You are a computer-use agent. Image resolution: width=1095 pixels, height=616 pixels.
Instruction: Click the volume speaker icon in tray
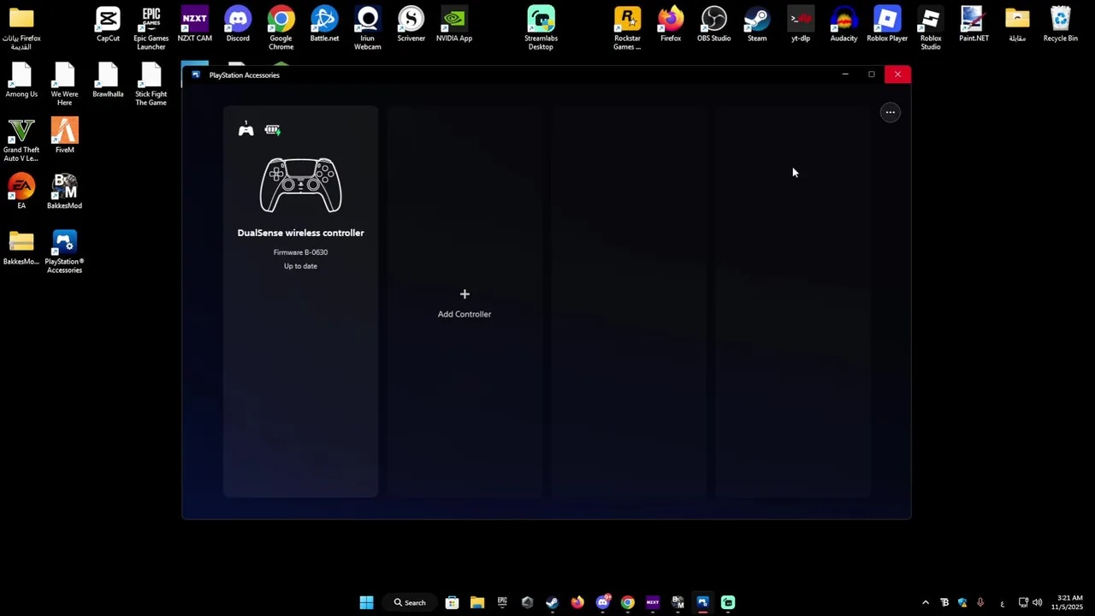click(1038, 602)
